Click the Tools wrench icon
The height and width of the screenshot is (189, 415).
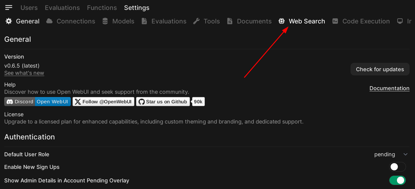(196, 21)
